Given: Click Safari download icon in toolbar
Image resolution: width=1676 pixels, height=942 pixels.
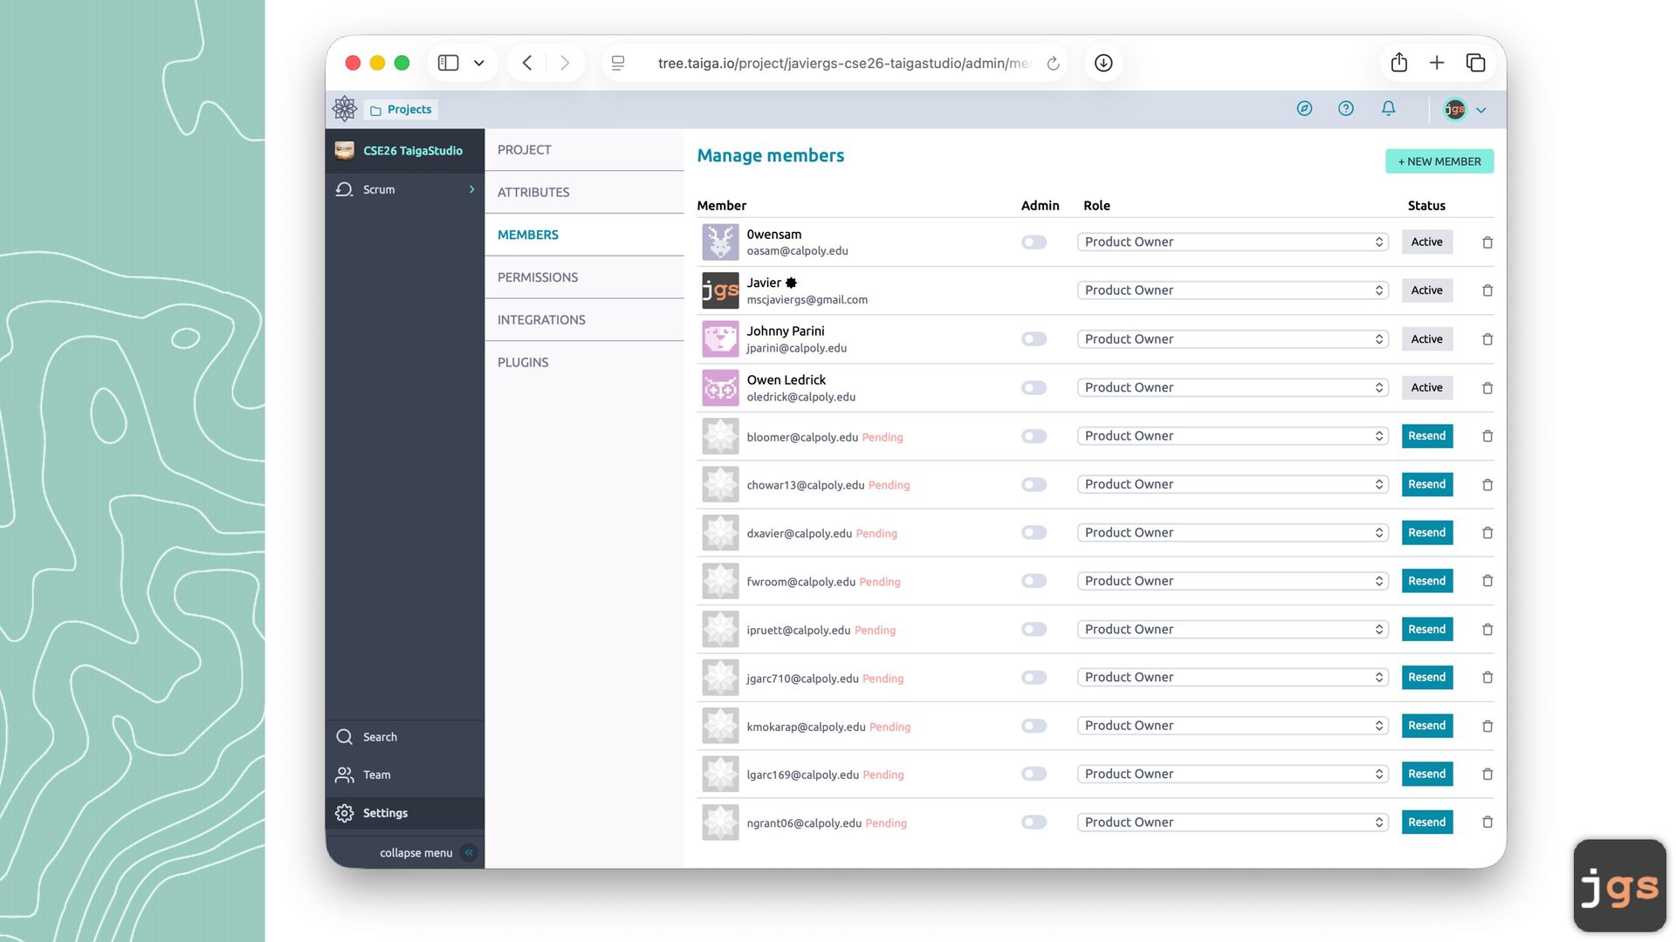Looking at the screenshot, I should (1103, 63).
